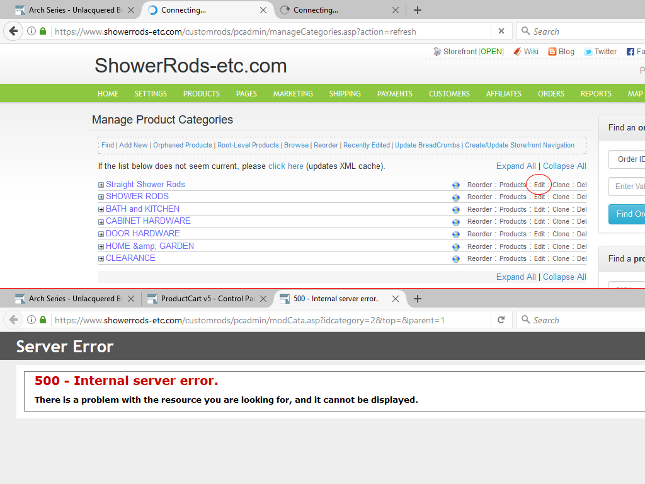This screenshot has height=484, width=645.
Task: Open the PRODUCTS menu
Action: coord(202,94)
